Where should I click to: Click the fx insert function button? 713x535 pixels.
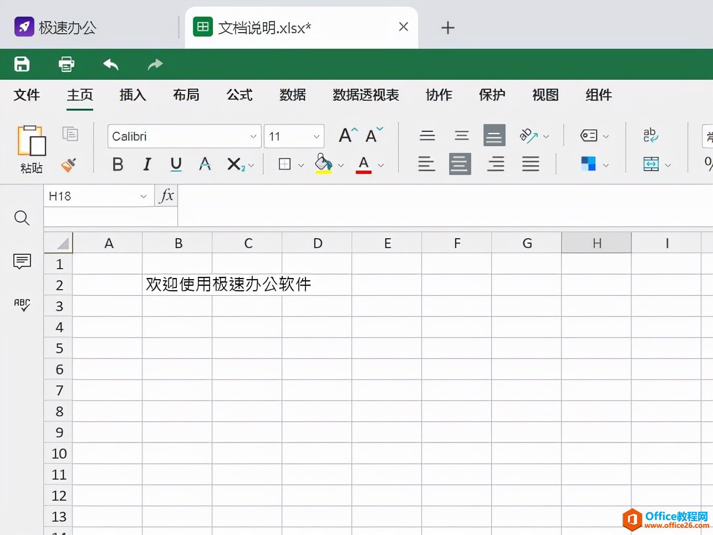click(x=166, y=196)
